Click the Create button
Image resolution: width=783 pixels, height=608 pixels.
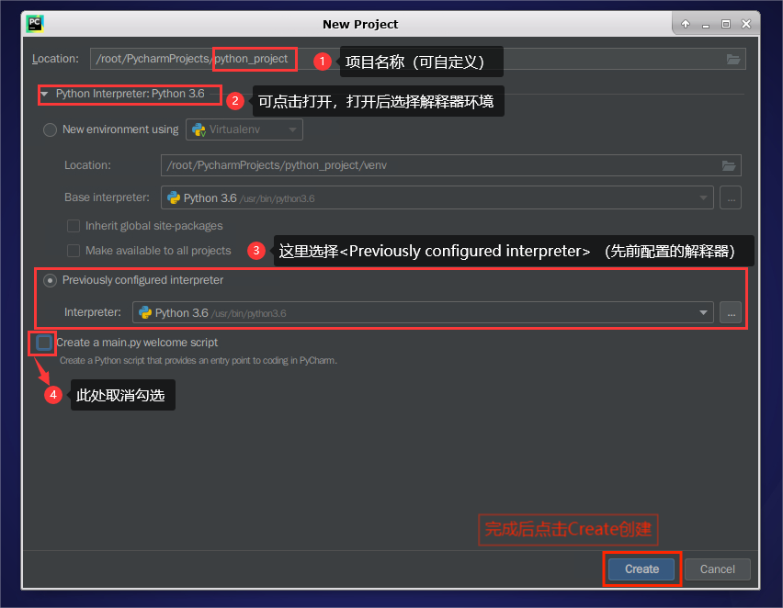[641, 569]
